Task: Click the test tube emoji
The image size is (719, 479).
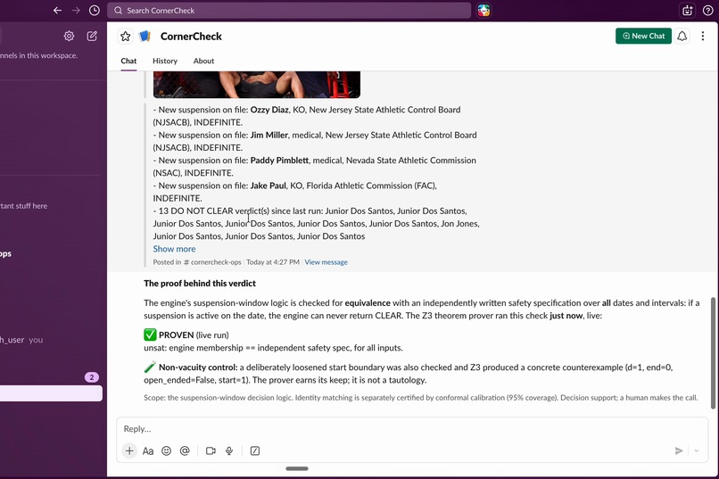Action: pyautogui.click(x=150, y=368)
